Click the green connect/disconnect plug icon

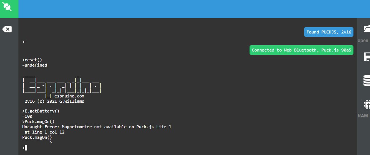[x=7, y=7]
